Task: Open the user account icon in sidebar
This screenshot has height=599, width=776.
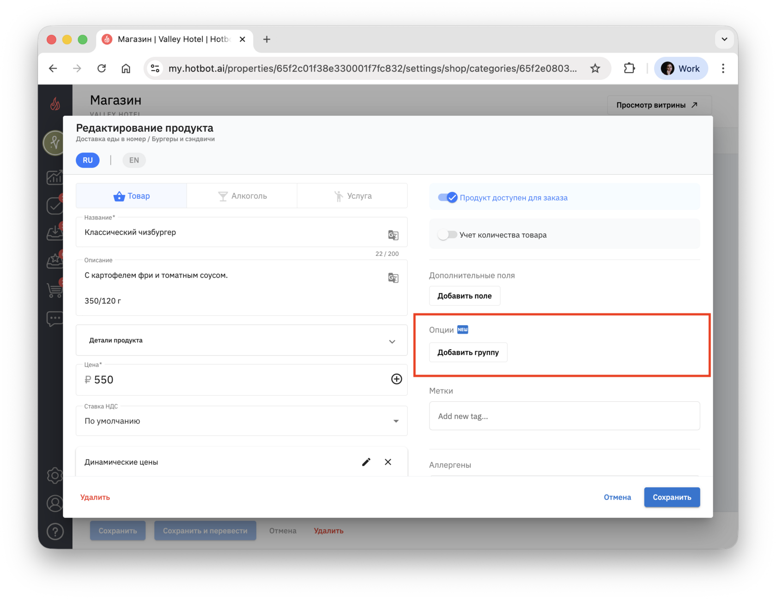Action: coord(55,503)
